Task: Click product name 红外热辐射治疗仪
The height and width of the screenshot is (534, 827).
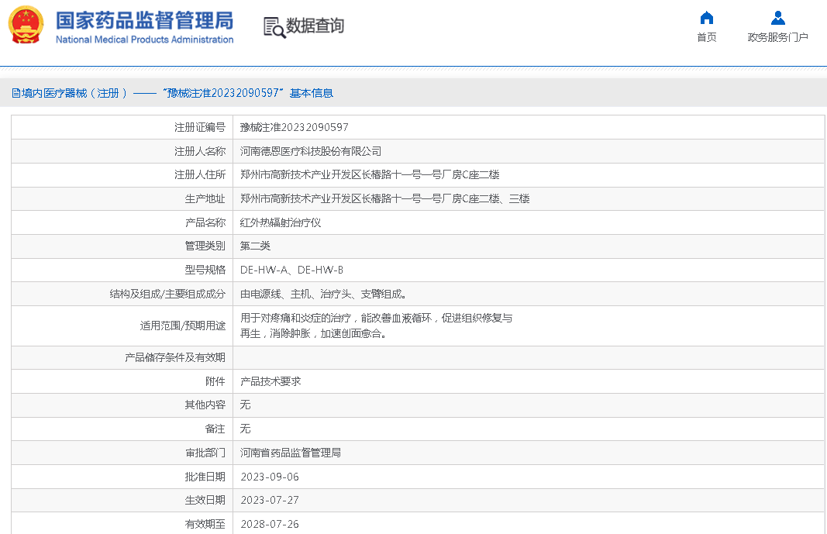Action: [x=281, y=222]
